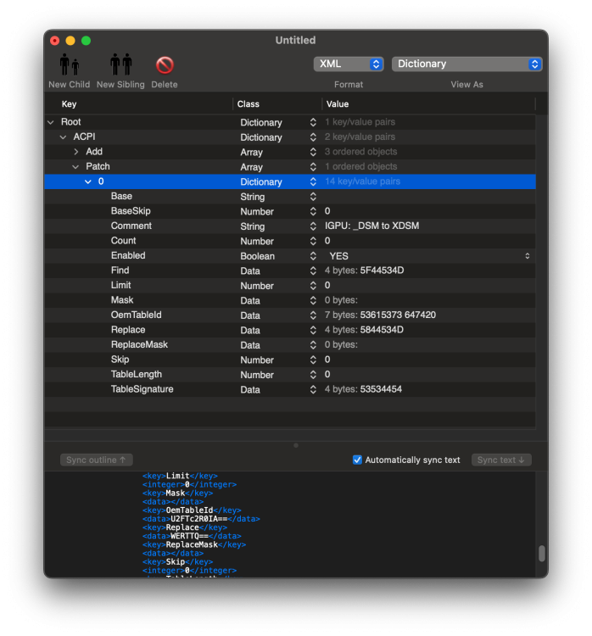Open class stepper for Limit row

(313, 286)
